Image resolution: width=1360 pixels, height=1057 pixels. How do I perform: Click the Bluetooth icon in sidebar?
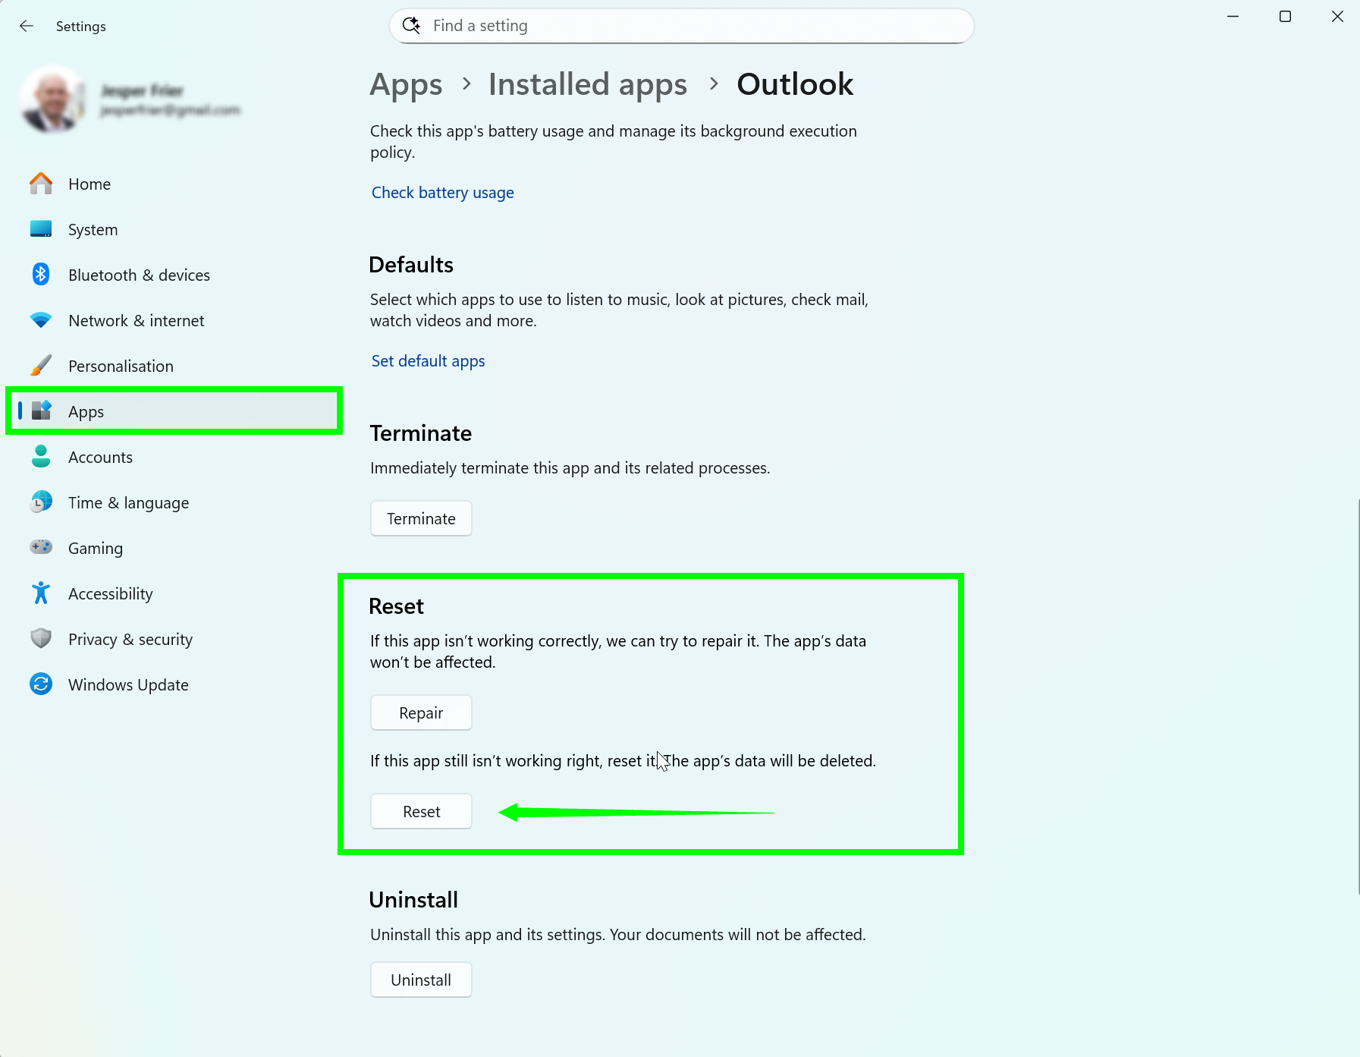click(x=41, y=275)
